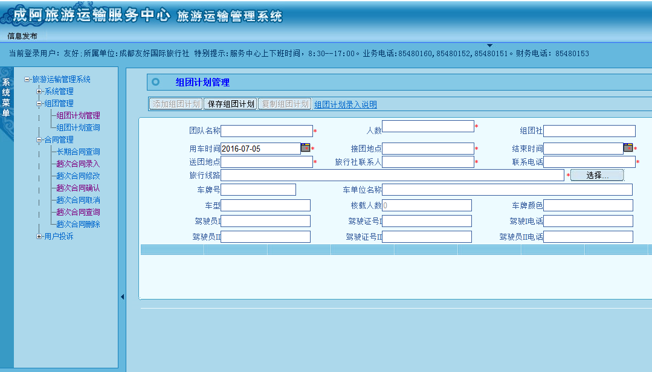Viewport: 652px width, 372px height.
Task: Focus the 团队名称 input field
Action: coord(266,131)
